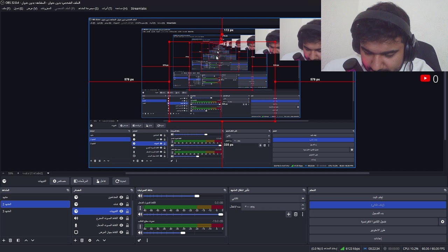The image size is (448, 252).
Task: Open إعدادات settings button in controls
Action: tap(378, 238)
